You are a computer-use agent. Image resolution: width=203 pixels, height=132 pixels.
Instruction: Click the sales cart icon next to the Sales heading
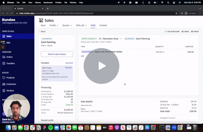(41, 21)
